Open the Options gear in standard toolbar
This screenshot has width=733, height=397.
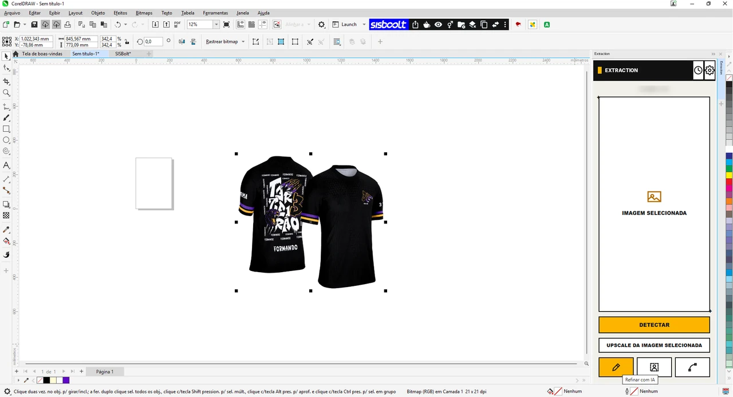click(321, 25)
